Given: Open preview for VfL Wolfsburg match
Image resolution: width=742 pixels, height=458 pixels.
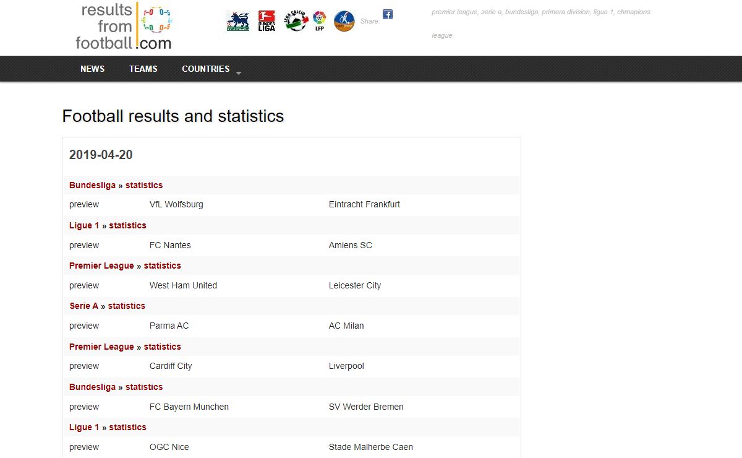Looking at the screenshot, I should point(84,204).
